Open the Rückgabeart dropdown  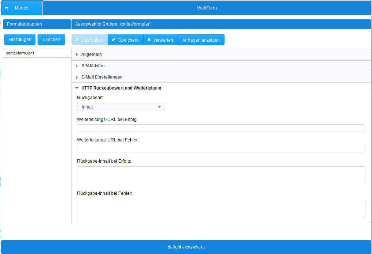click(121, 107)
